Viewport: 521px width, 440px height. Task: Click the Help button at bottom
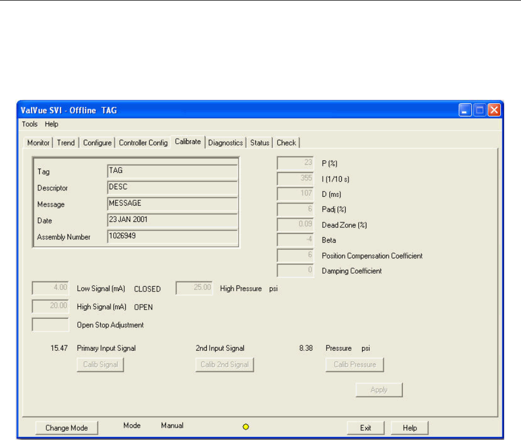click(409, 428)
